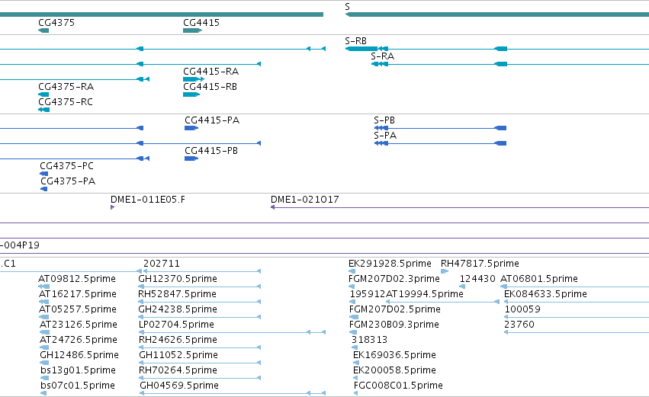649x397 pixels.
Task: Click the CG4415-RA transcript label
Action: pyautogui.click(x=210, y=72)
